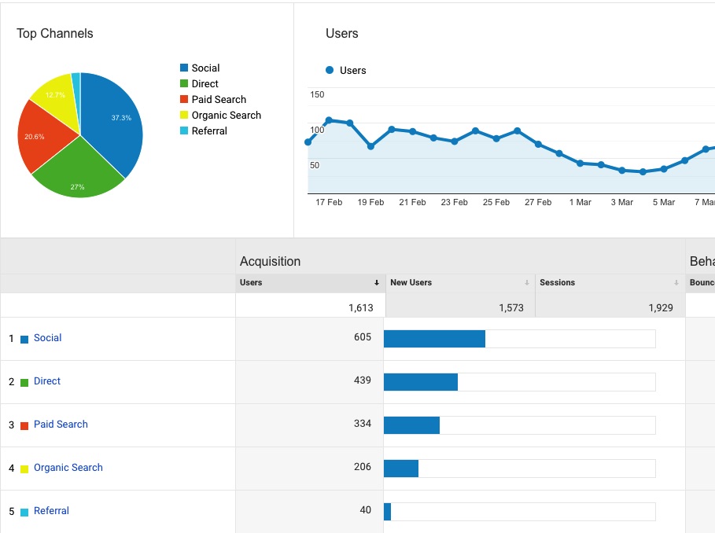Click red square icon beside Paid Search row

tap(24, 426)
